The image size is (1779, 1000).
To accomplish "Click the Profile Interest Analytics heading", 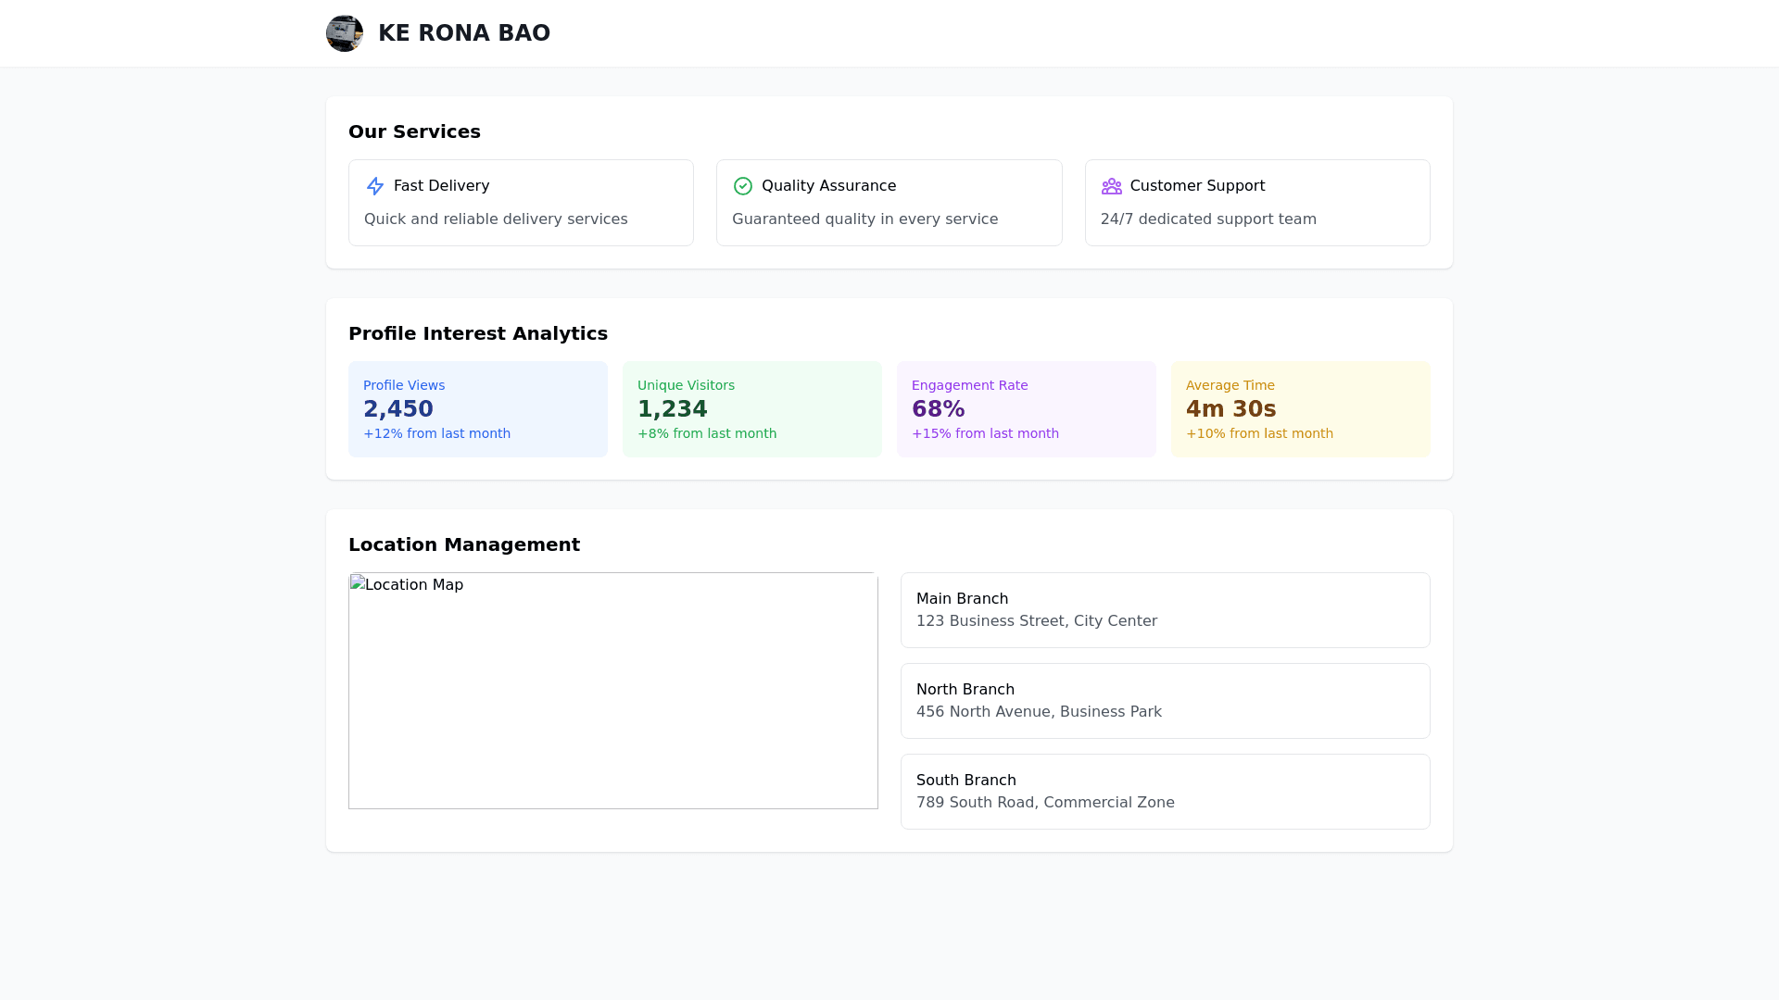I will (x=478, y=333).
